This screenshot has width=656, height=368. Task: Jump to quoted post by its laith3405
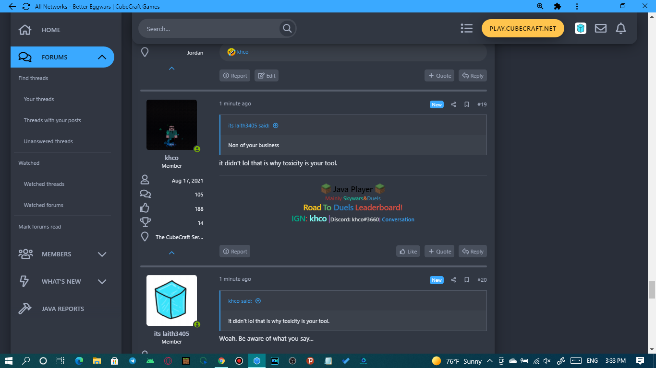[276, 126]
